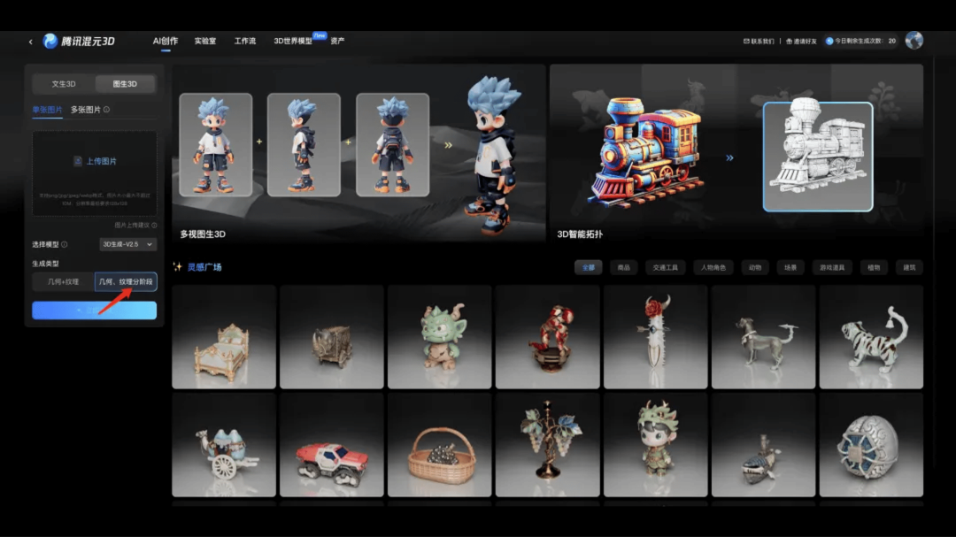Expand the 3D生成-V2.5 model dropdown
Viewport: 956px width, 537px height.
(x=127, y=244)
